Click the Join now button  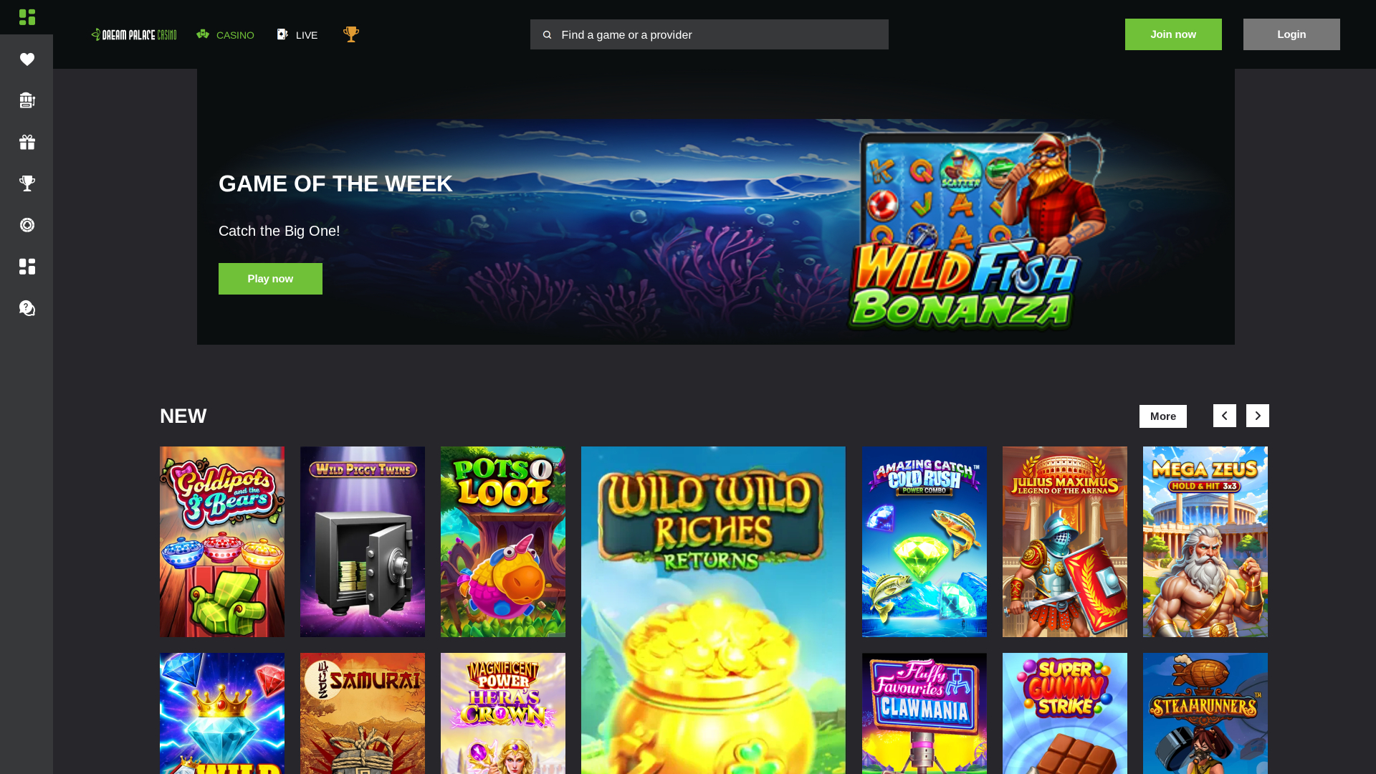click(x=1173, y=34)
